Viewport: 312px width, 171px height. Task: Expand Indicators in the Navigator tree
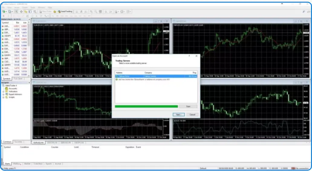(x=3, y=92)
